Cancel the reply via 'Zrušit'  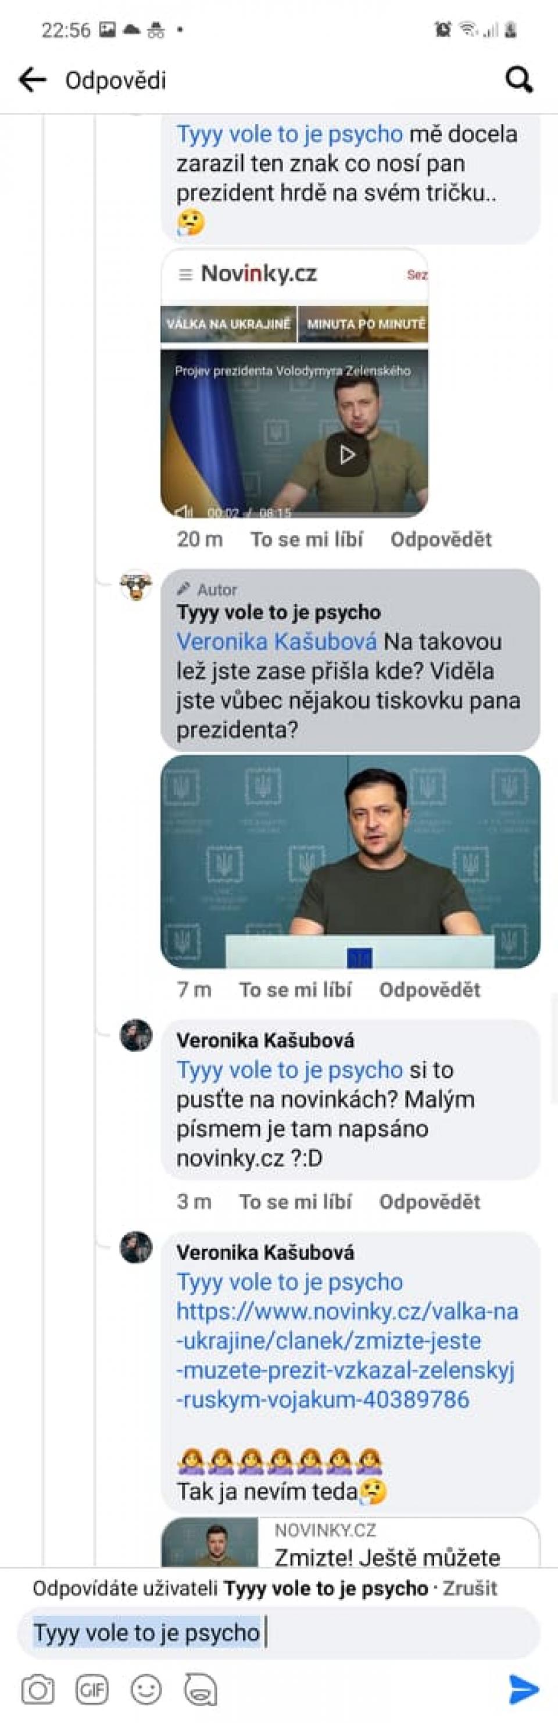pos(470,1588)
